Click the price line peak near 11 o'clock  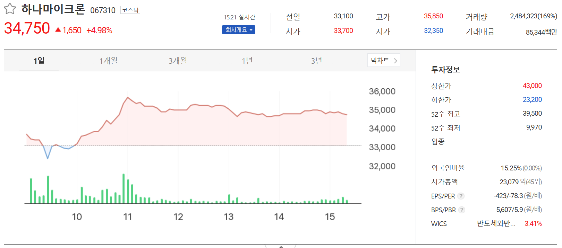tap(128, 97)
